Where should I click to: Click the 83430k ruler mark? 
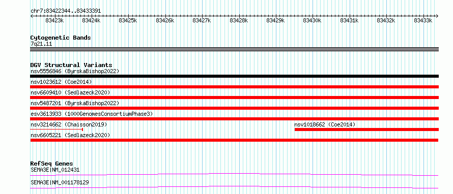[x=313, y=20]
